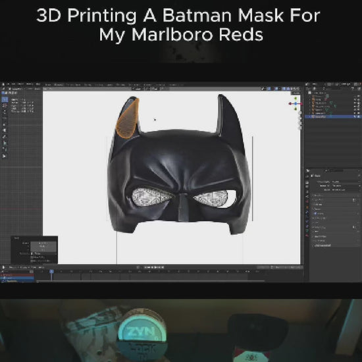
Task: Click the operator panel value field
Action: point(43,246)
